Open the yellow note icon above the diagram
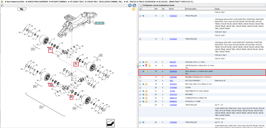Viewport: 266px width, 128px height. coord(134,9)
